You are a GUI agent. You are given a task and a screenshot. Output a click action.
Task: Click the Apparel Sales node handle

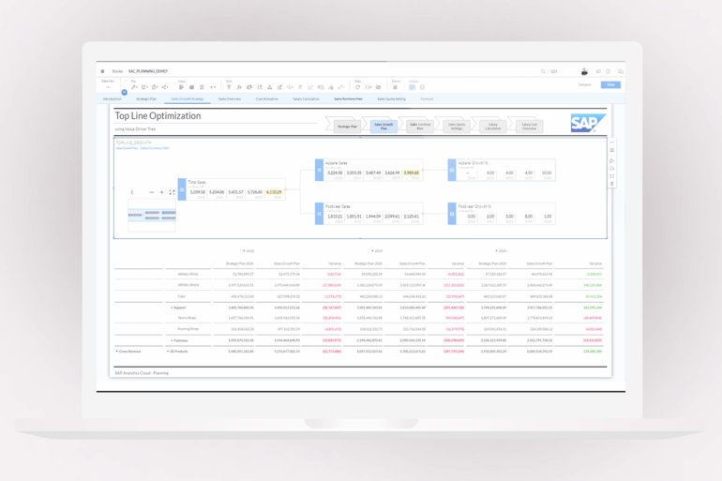319,171
